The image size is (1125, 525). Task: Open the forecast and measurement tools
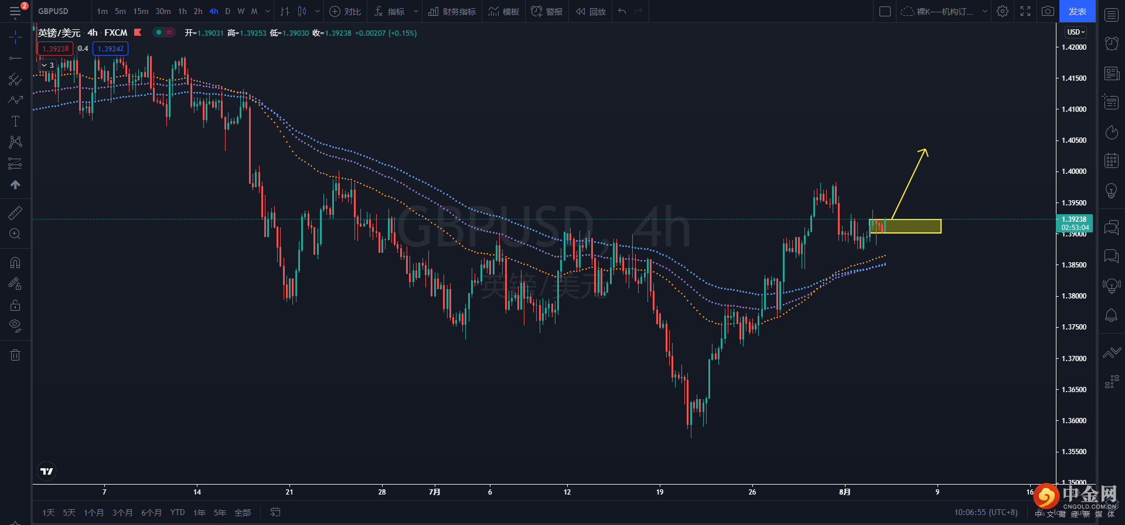click(15, 163)
